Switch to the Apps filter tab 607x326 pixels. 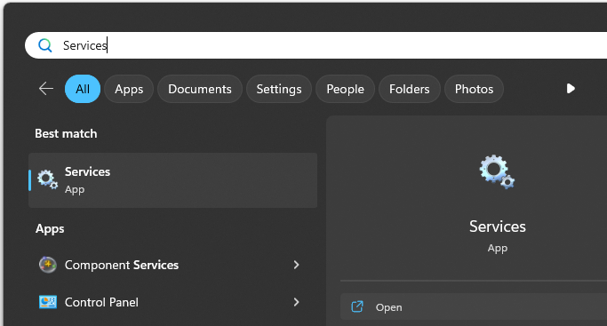click(129, 89)
